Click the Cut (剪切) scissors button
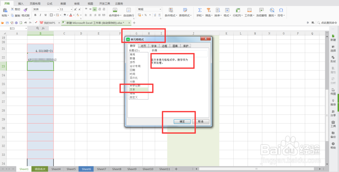The height and width of the screenshot is (172, 339). 16,9
